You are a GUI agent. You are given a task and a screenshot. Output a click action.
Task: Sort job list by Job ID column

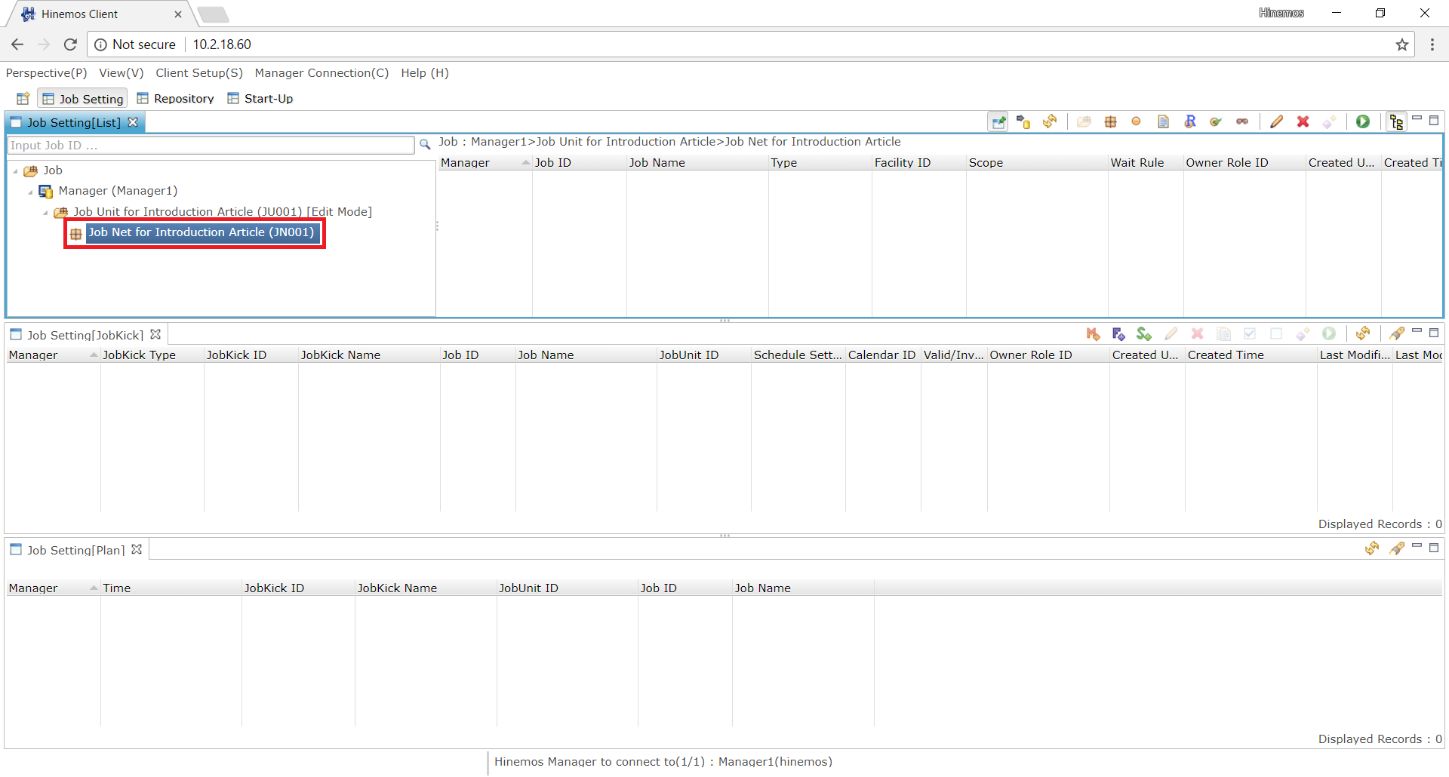tap(579, 162)
